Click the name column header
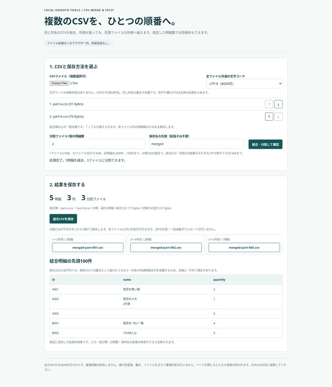 coord(127,280)
